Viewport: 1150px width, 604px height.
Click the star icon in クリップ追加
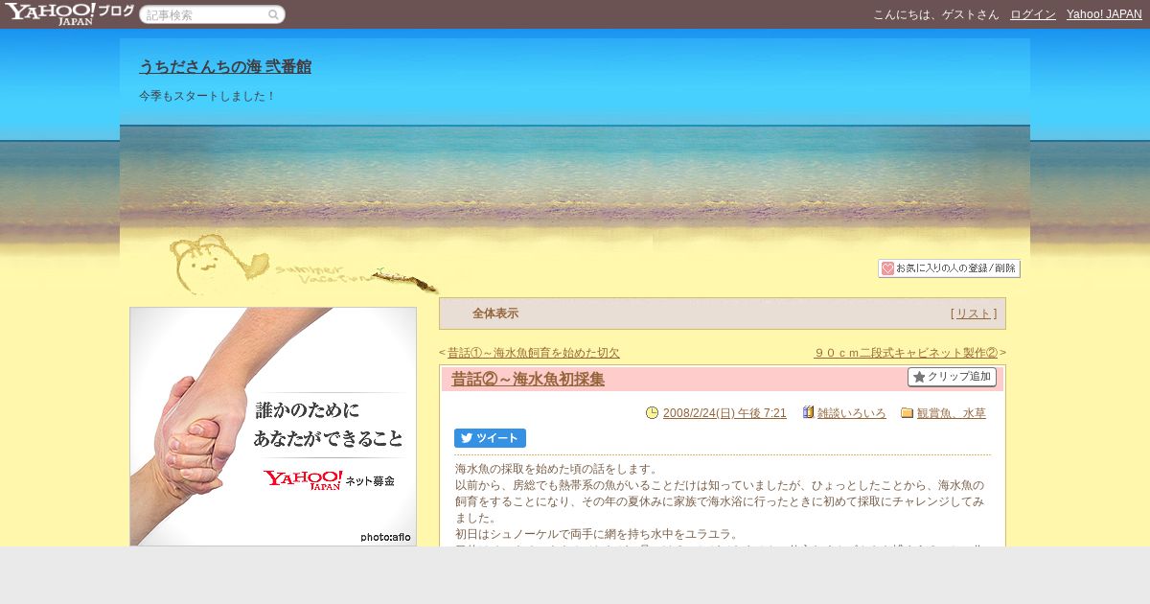click(x=919, y=377)
